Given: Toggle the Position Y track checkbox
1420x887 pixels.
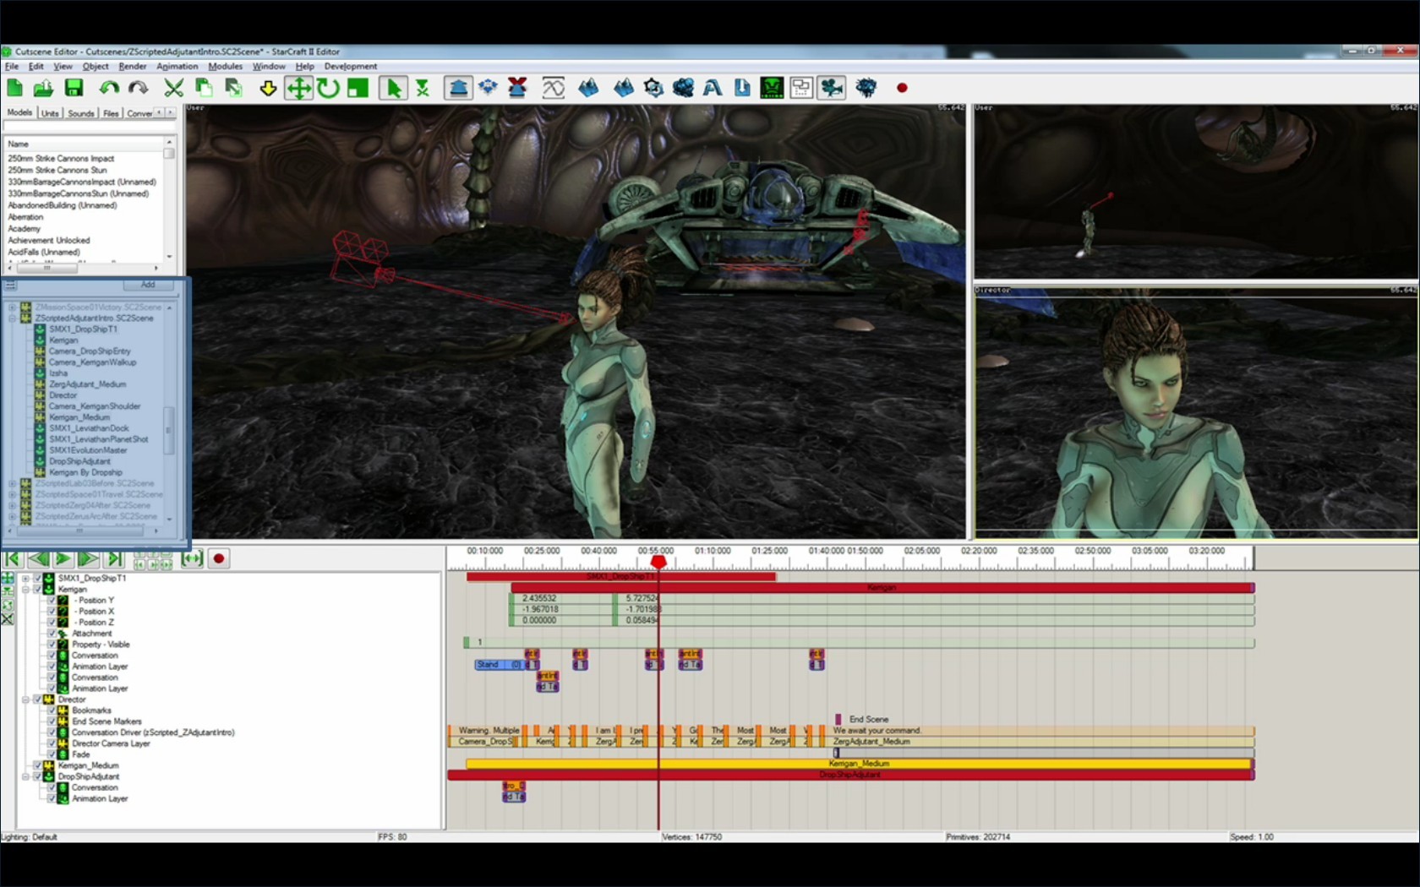Looking at the screenshot, I should [x=51, y=601].
